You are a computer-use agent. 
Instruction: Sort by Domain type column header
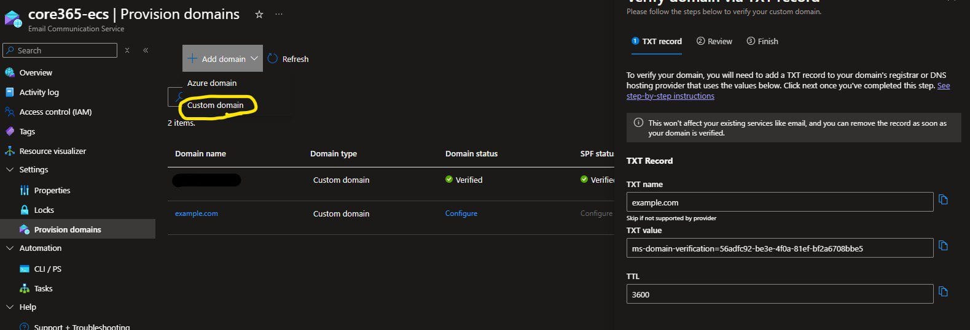click(334, 153)
